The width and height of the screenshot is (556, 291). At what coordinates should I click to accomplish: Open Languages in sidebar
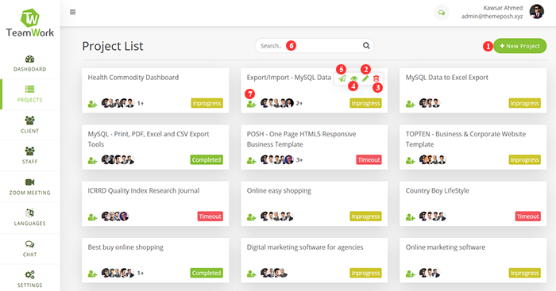30,218
